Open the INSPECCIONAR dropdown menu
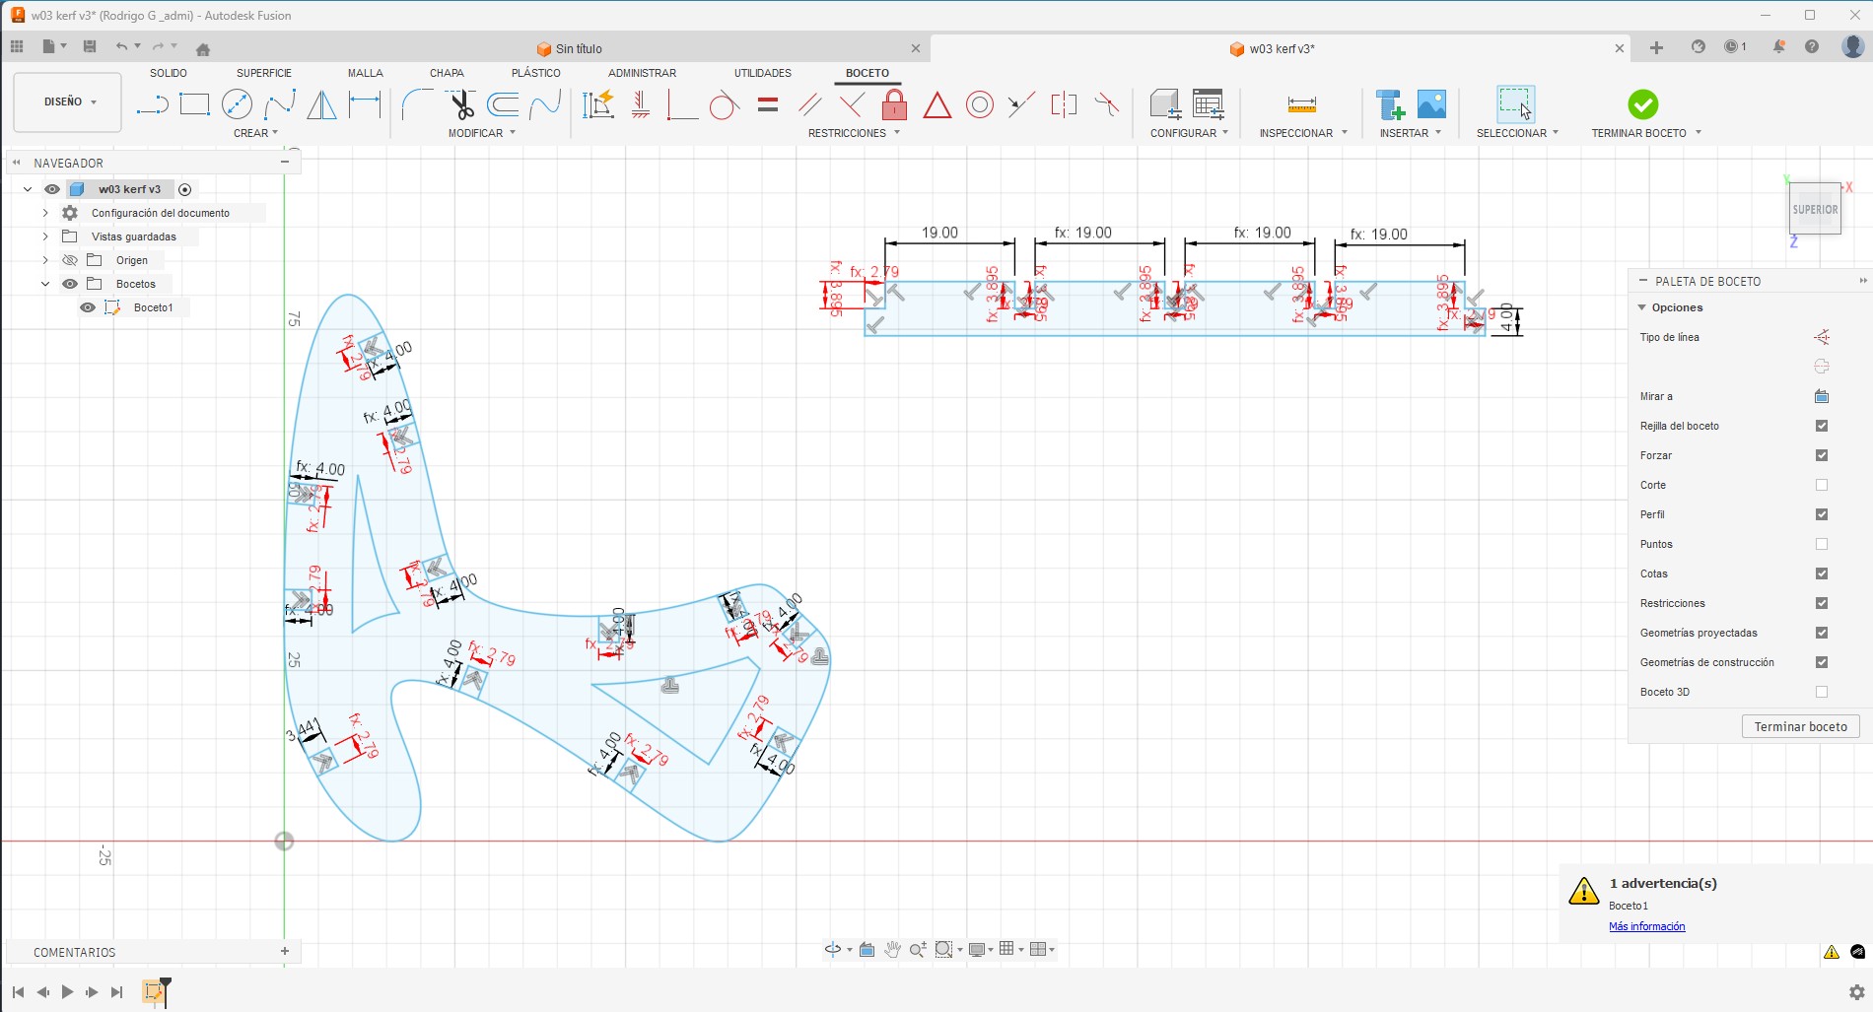 click(1303, 133)
